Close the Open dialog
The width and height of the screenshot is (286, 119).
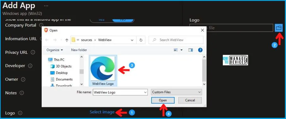202,30
